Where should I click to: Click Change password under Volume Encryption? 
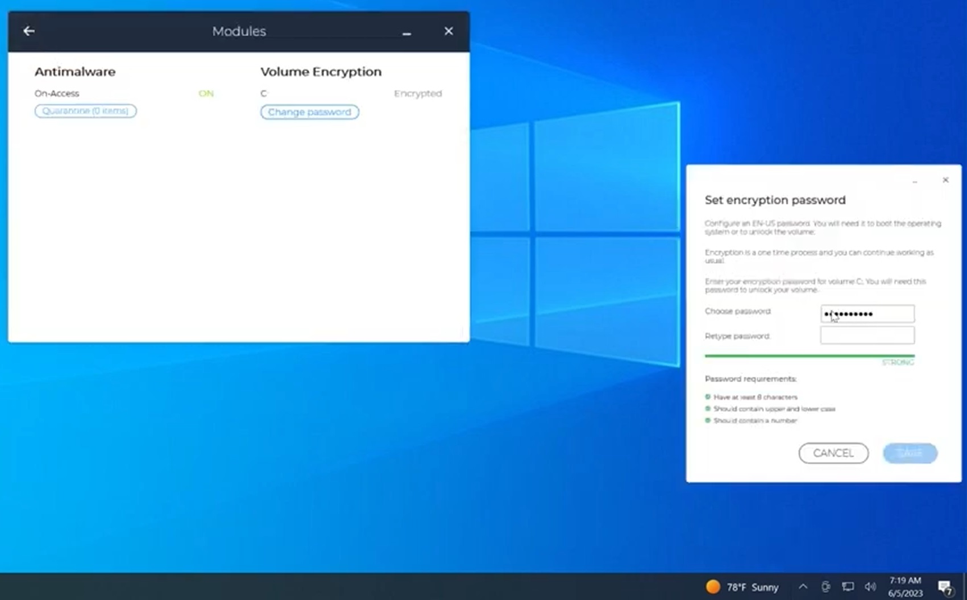[x=309, y=112]
